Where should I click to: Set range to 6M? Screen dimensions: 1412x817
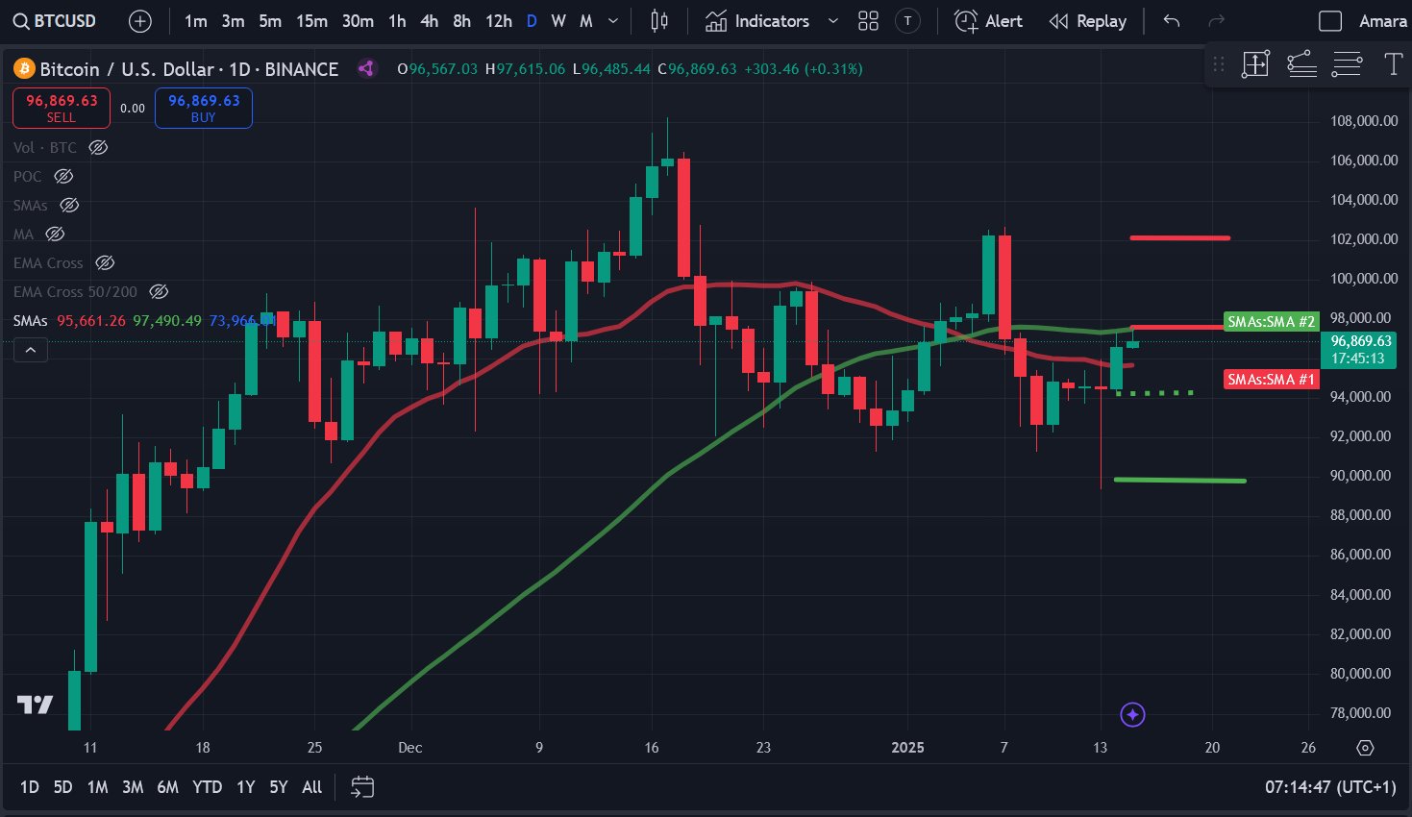click(168, 787)
